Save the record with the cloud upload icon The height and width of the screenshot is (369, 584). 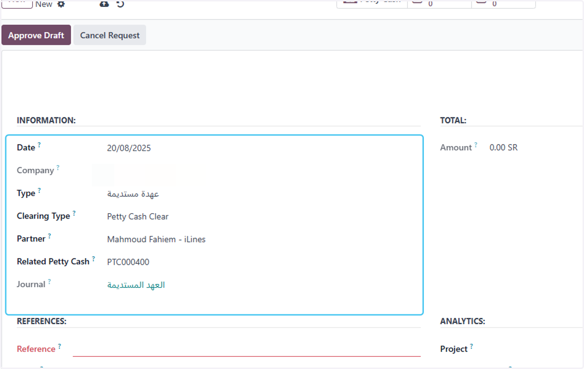click(104, 4)
